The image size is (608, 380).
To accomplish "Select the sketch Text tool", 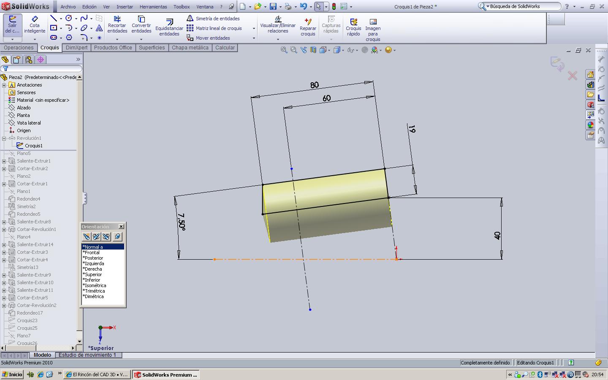I will (99, 28).
